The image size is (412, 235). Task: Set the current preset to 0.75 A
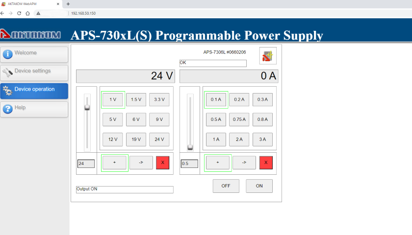tap(239, 119)
